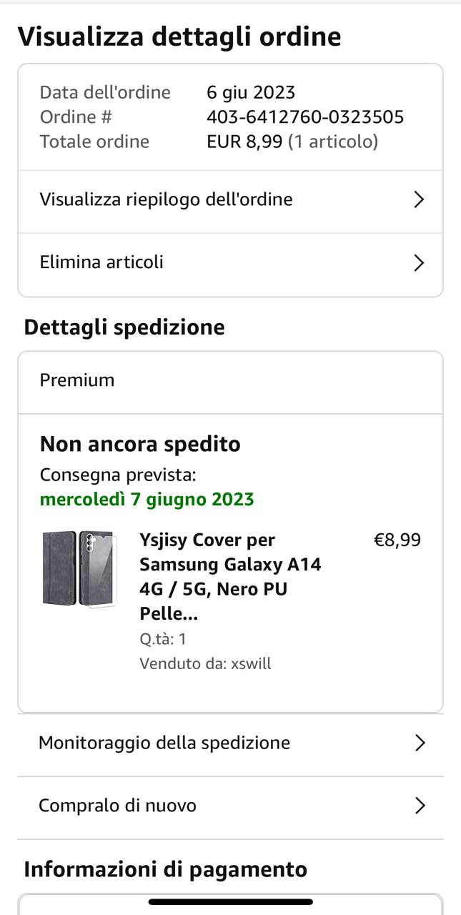This screenshot has height=915, width=461.
Task: Tap delivery date mercoledì 7 giugno 2023
Action: [x=147, y=499]
